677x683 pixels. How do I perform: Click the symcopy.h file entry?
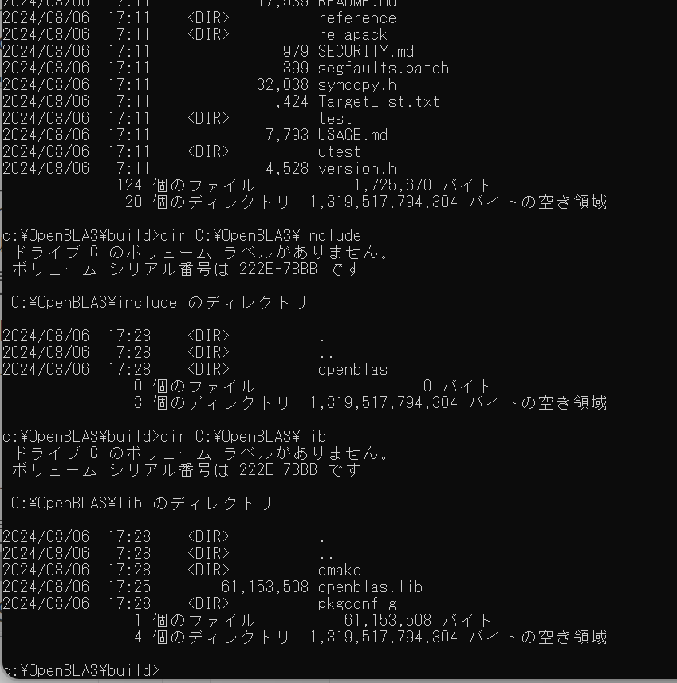click(357, 85)
